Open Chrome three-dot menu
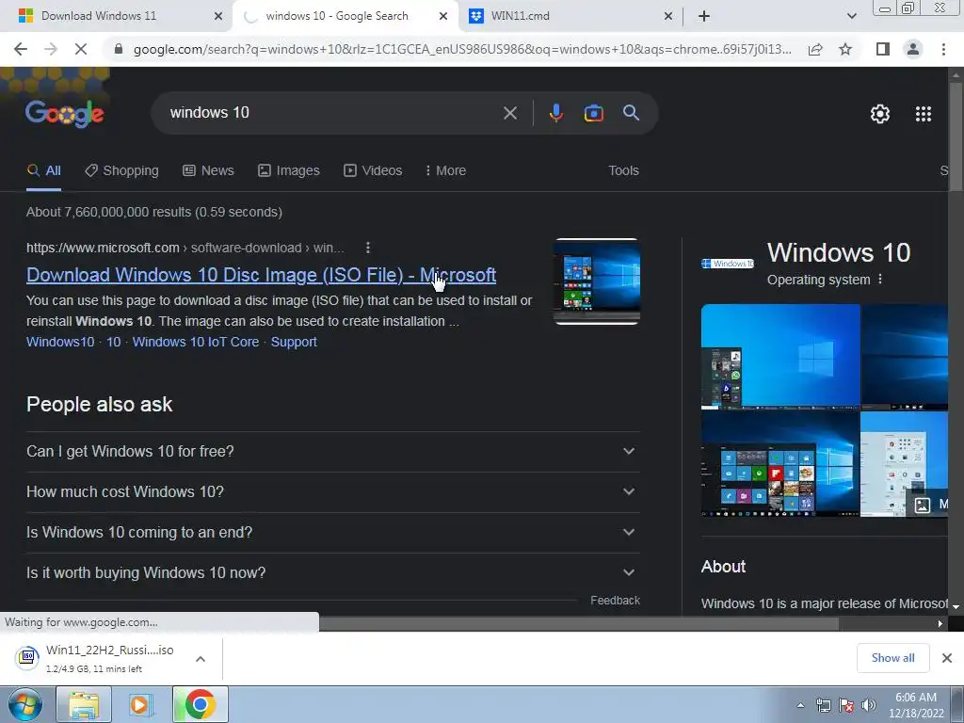Screen dimensions: 964x723 (x=943, y=49)
